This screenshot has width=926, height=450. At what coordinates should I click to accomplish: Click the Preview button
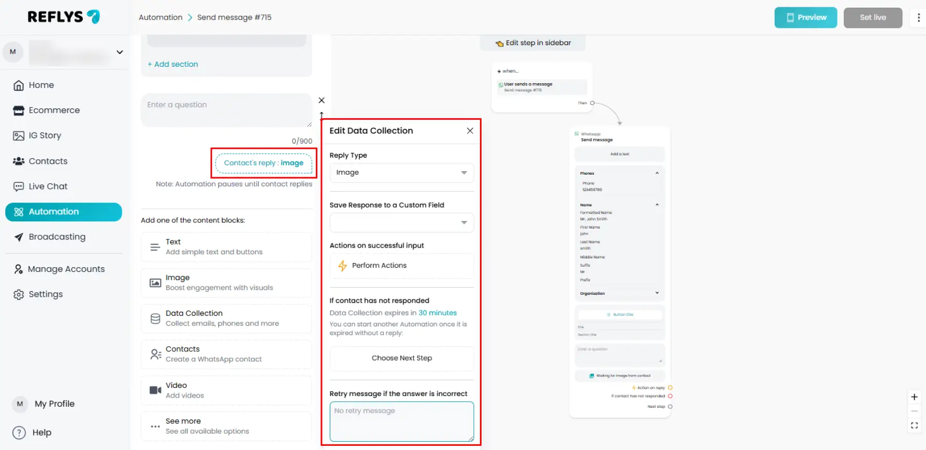click(805, 17)
